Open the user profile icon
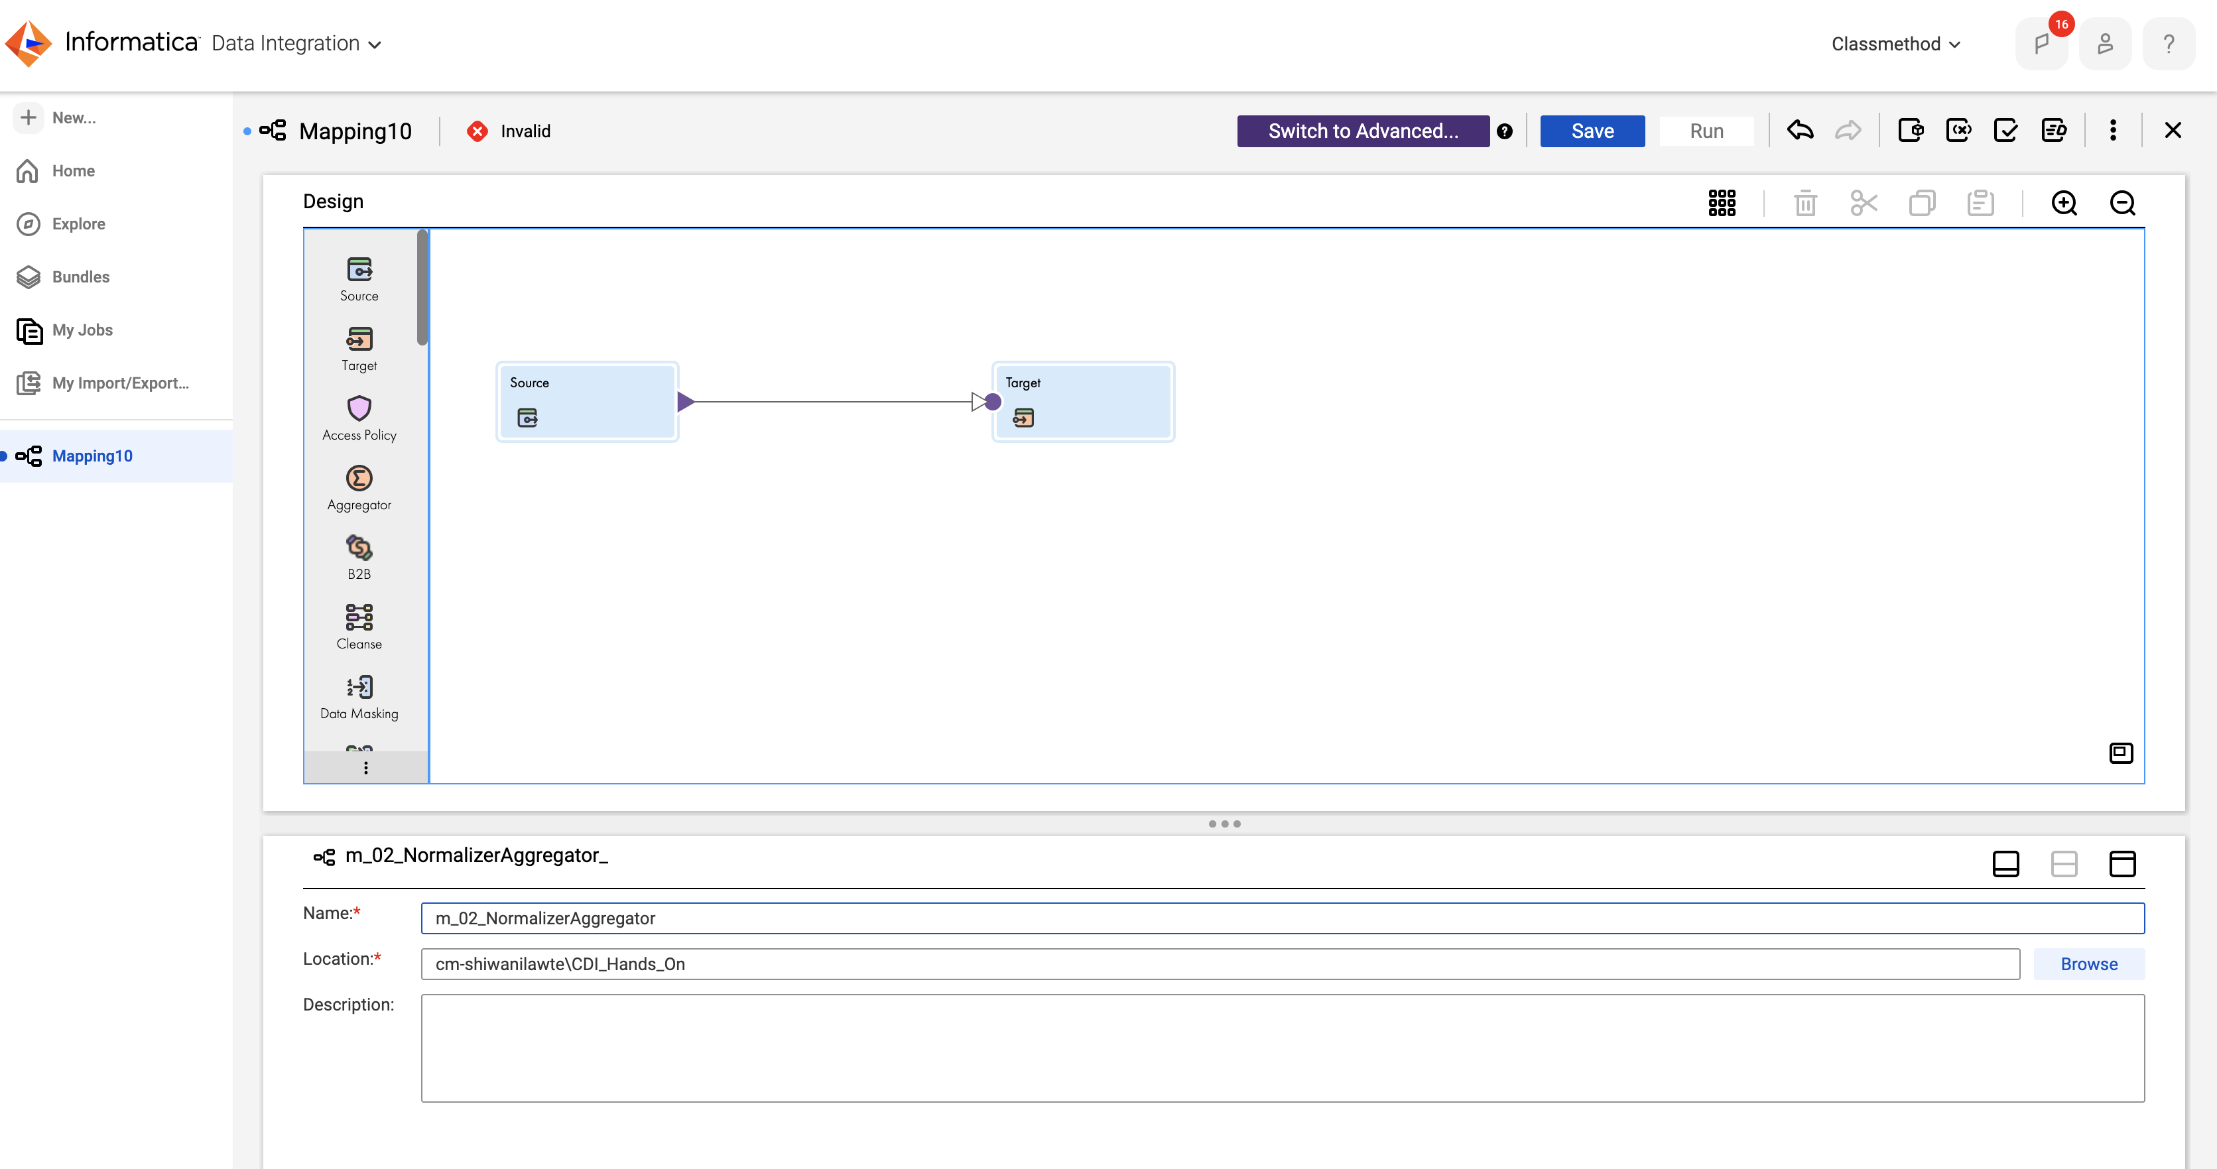 click(x=2104, y=44)
